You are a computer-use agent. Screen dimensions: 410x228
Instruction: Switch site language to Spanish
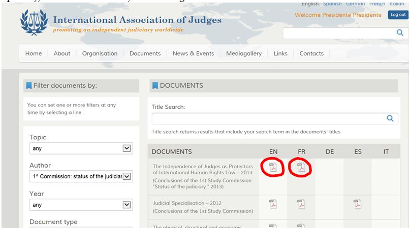[332, 4]
